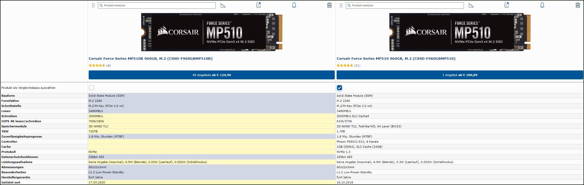The width and height of the screenshot is (584, 185).
Task: Click star rating of MP510 (51 reviews)
Action: coord(345,66)
